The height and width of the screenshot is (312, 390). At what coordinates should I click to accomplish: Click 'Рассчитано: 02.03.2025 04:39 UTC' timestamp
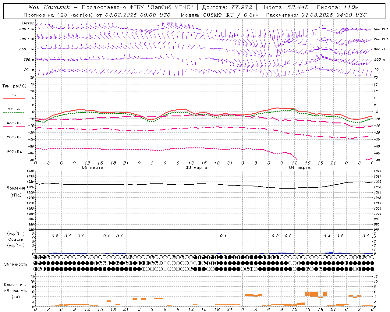(316, 15)
